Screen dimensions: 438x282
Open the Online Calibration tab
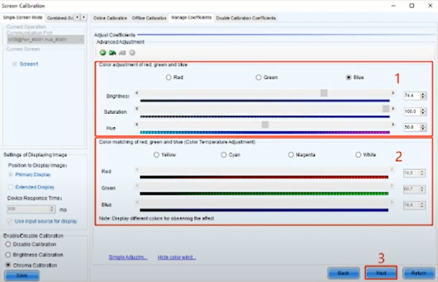click(110, 18)
